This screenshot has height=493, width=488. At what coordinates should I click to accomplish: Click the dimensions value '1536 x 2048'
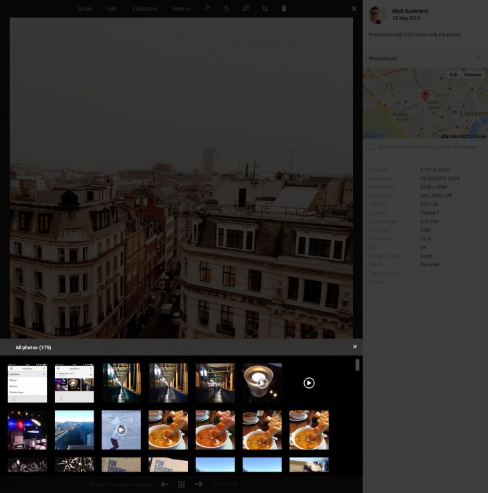[433, 187]
